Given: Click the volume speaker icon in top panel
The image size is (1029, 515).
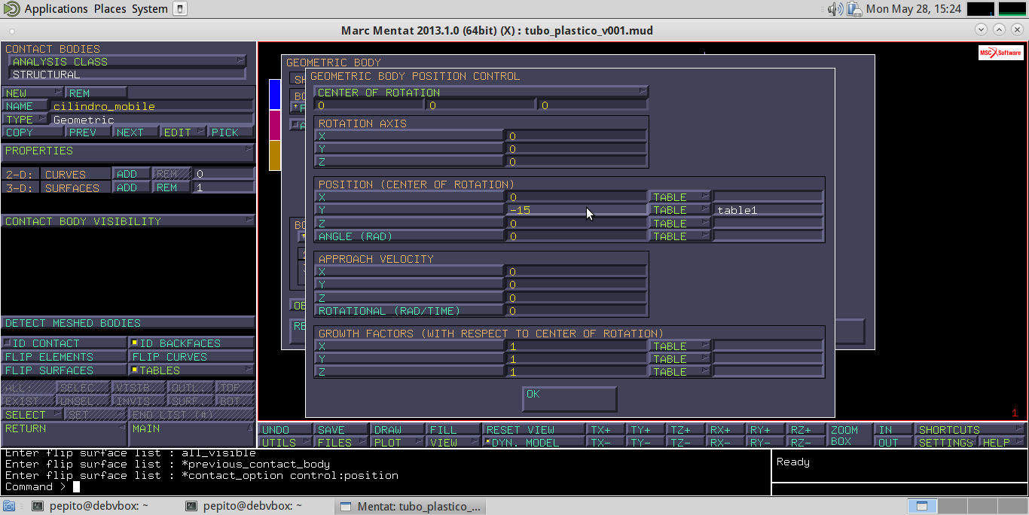Looking at the screenshot, I should pos(835,9).
